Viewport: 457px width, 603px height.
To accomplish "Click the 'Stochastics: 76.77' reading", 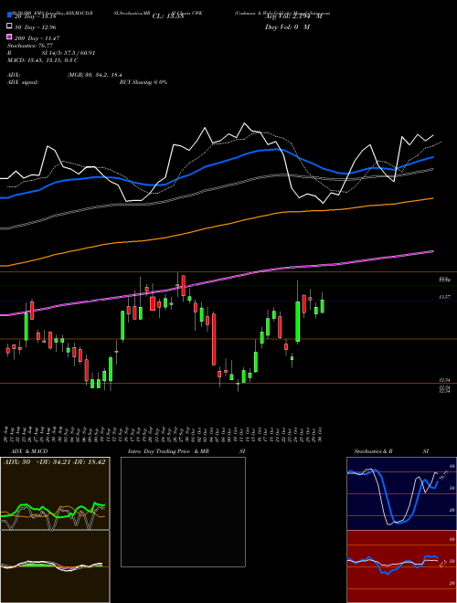I will point(30,46).
